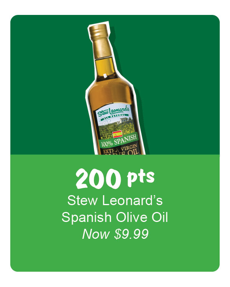Screen dimensions: 230x287
Task: Click the olive oil bottle image
Action: coord(115,90)
